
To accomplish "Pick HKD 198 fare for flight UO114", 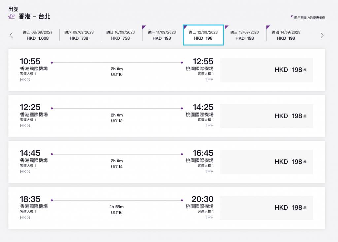I will click(x=266, y=162).
